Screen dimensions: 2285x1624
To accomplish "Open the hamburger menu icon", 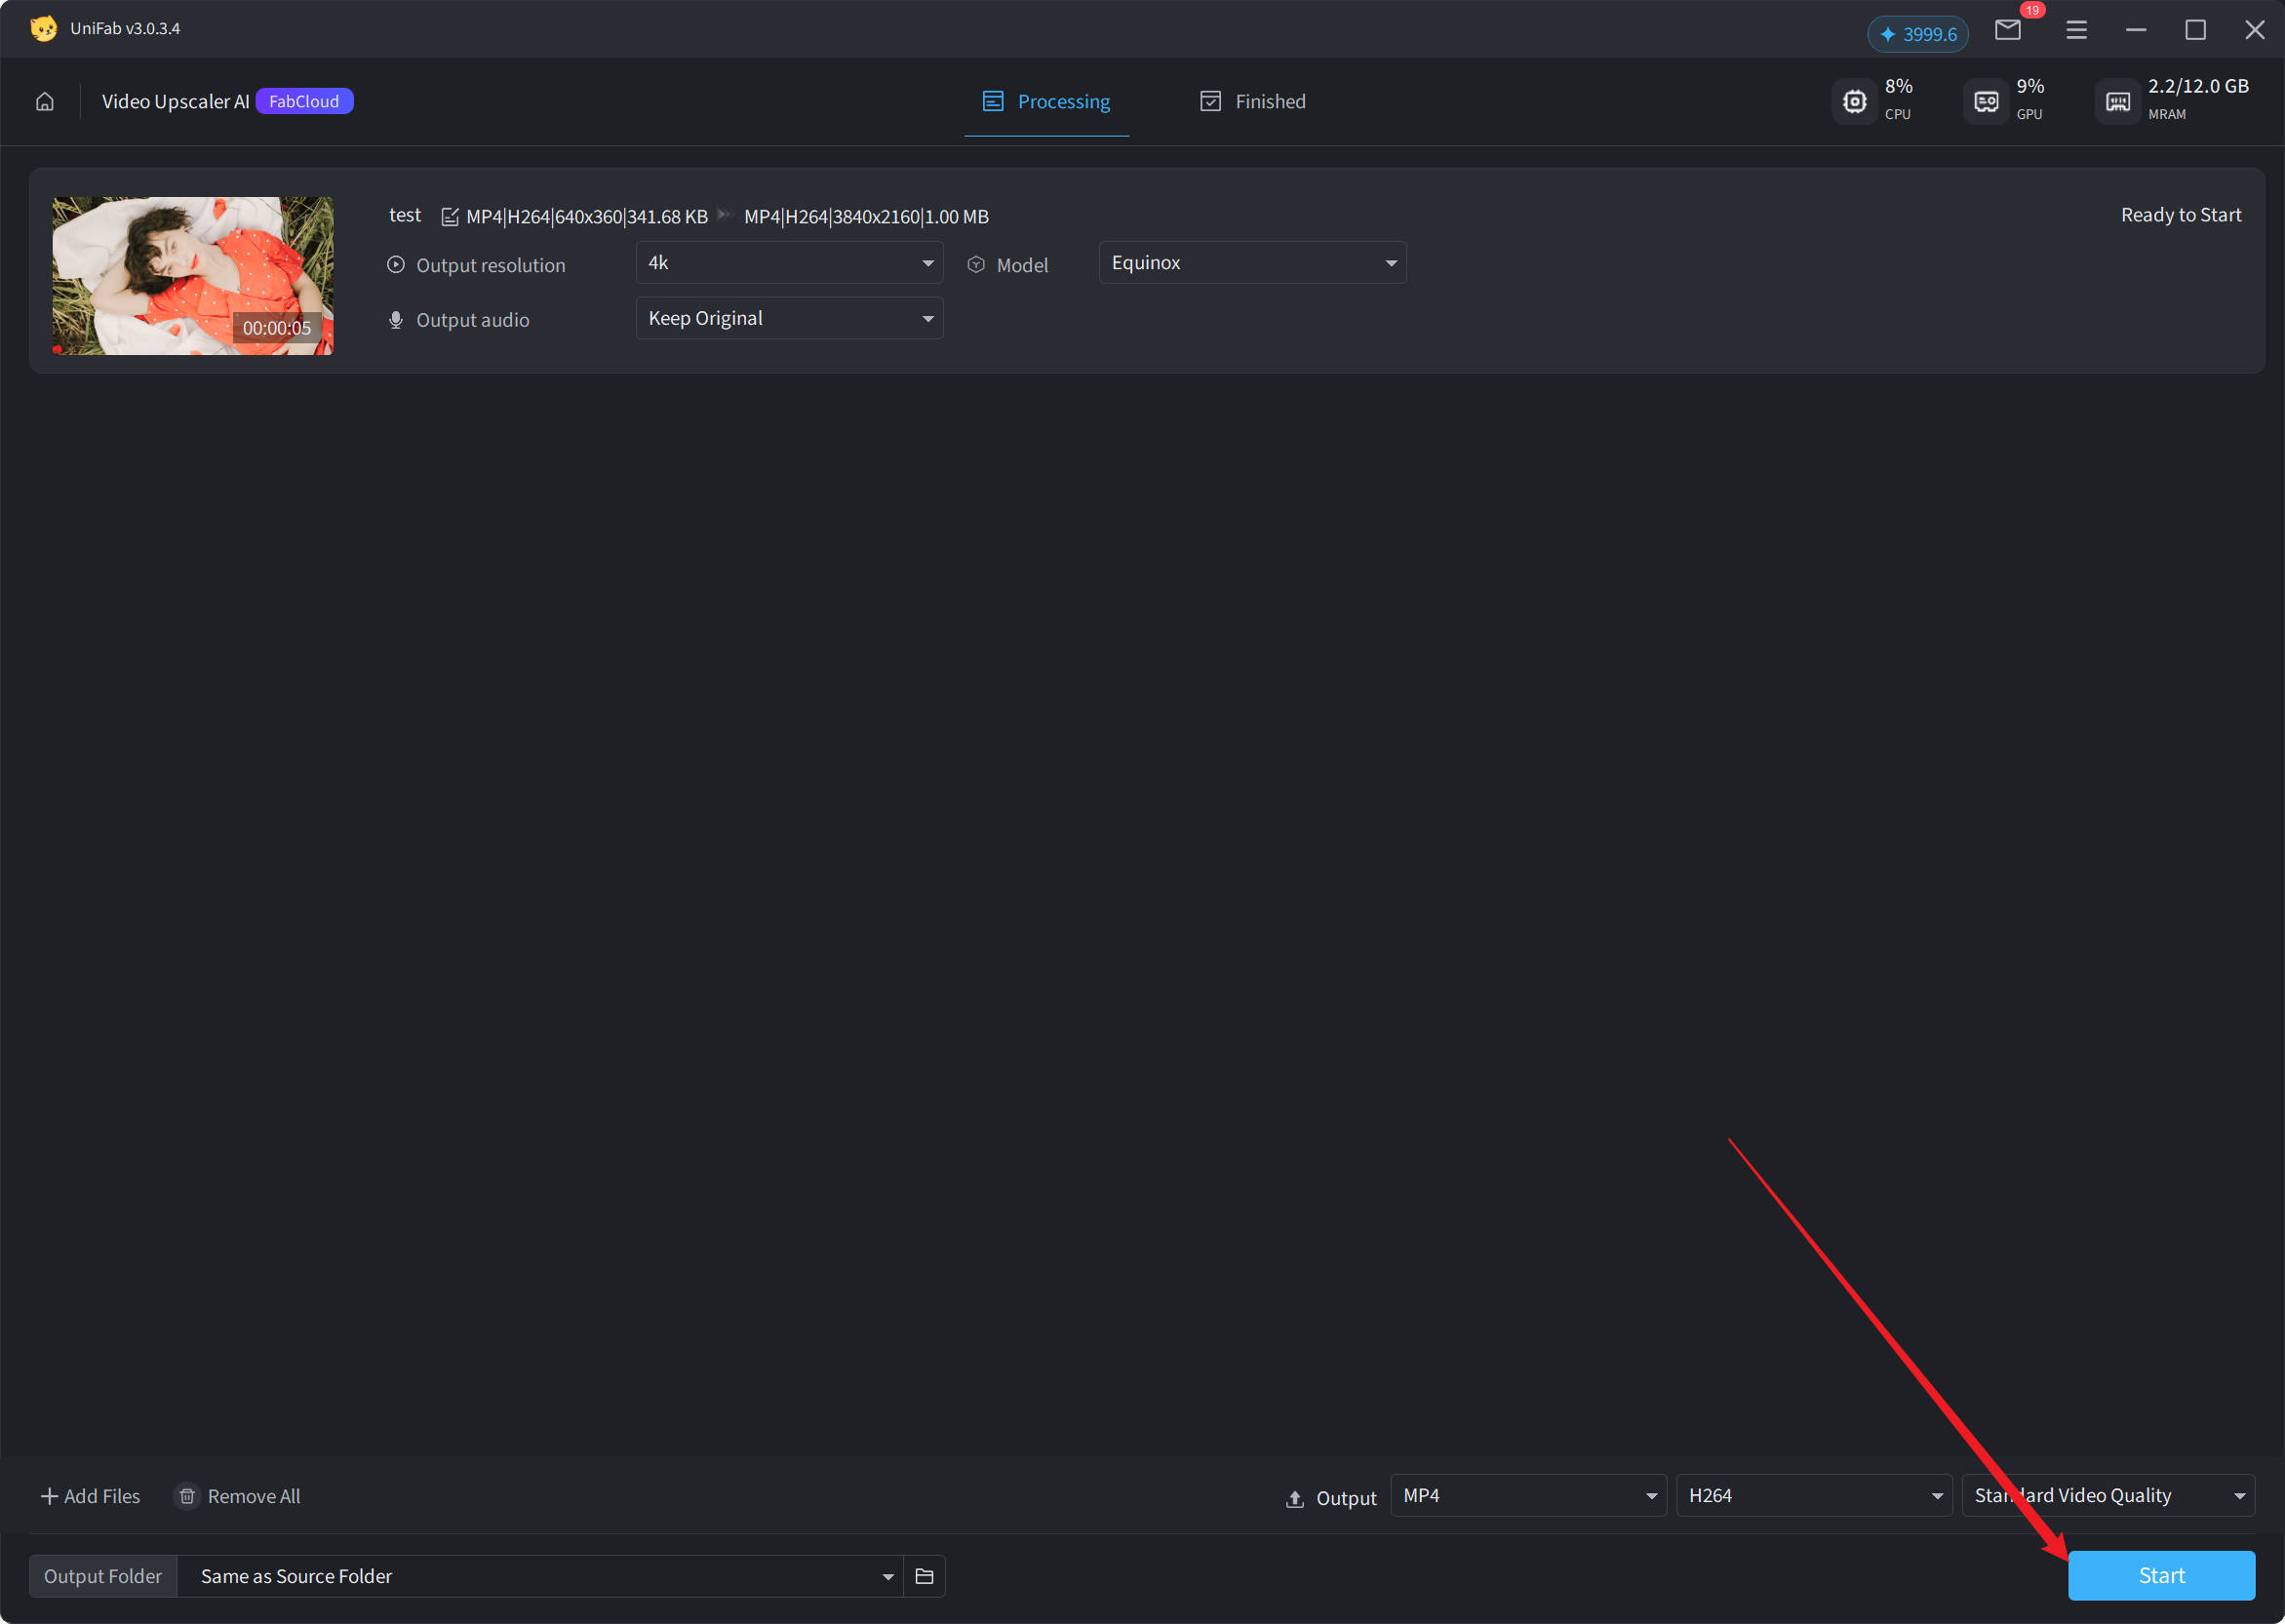I will pos(2076,30).
